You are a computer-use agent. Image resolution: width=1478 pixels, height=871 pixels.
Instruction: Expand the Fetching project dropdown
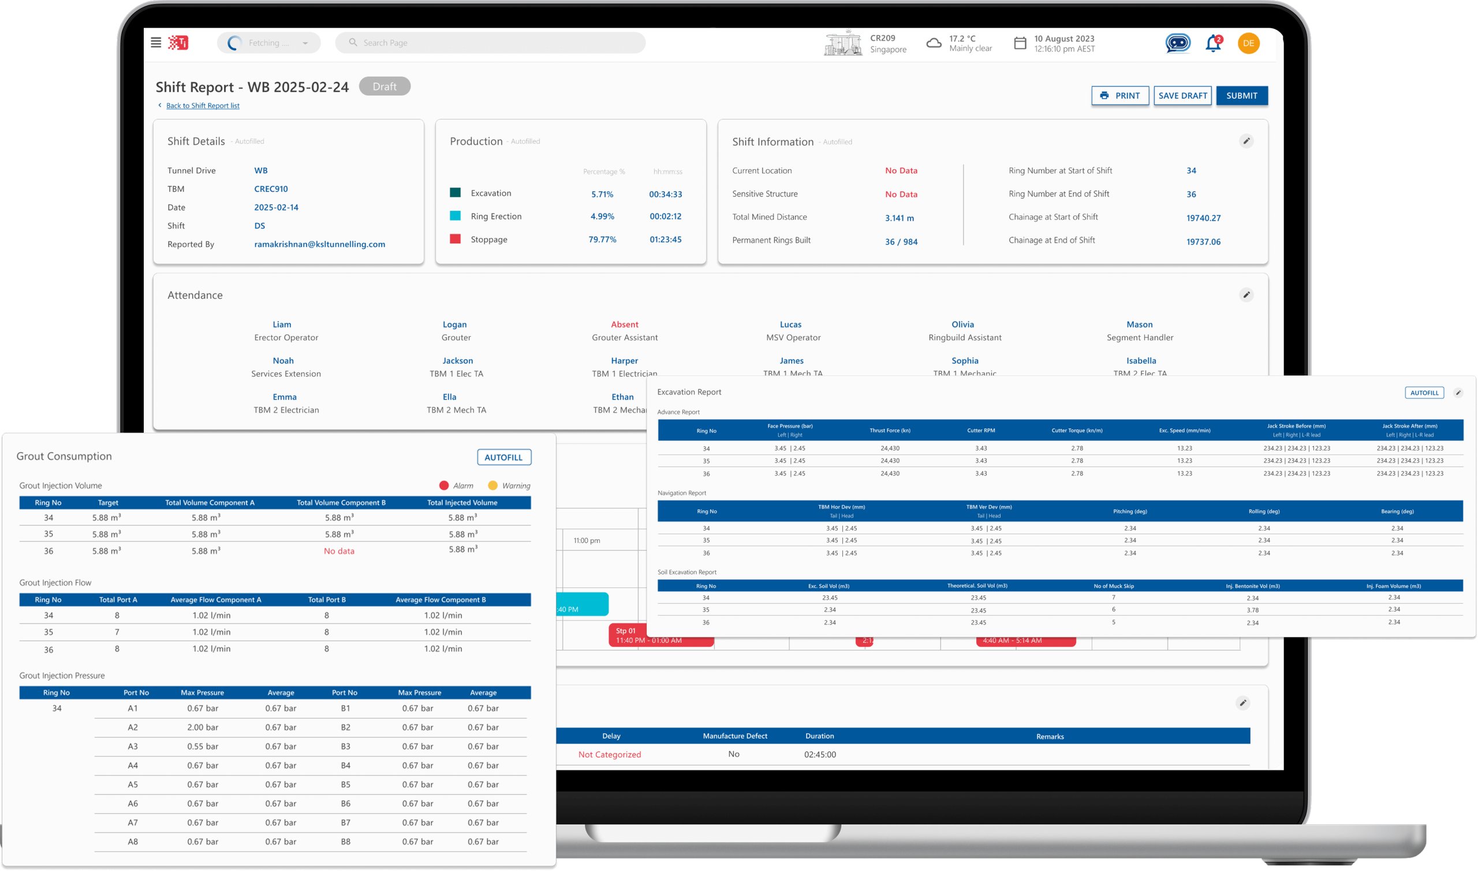(305, 43)
